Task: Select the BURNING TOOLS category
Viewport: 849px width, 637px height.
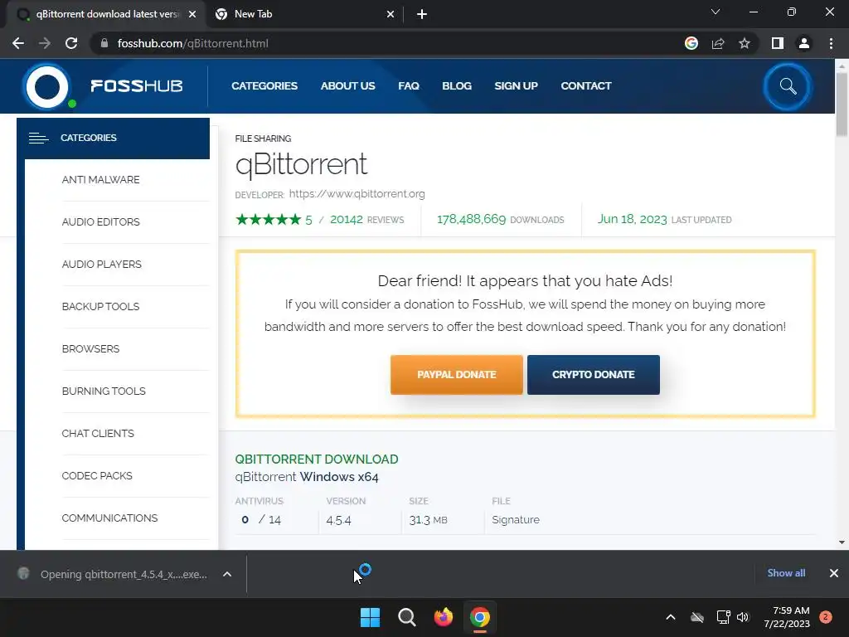Action: click(104, 391)
